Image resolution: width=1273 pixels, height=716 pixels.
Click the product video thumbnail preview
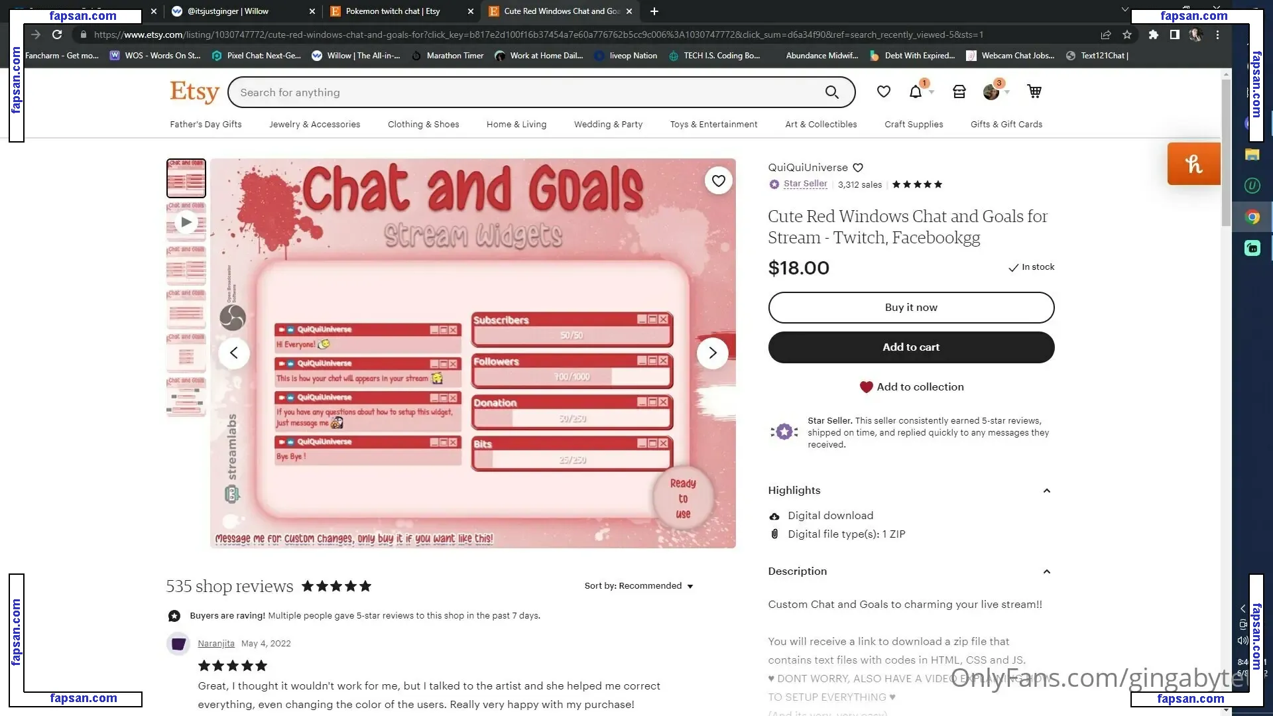tap(186, 222)
